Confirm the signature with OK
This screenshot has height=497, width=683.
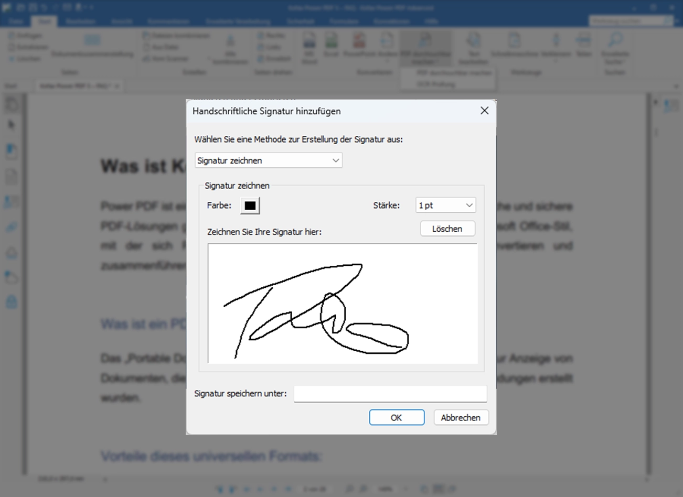point(397,417)
